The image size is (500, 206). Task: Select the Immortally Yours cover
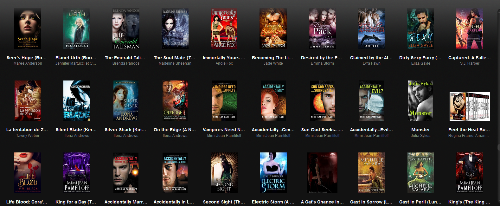pos(224,29)
